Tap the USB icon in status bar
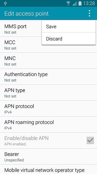Image resolution: width=97 pixels, height=174 pixels. click(x=5, y=4)
